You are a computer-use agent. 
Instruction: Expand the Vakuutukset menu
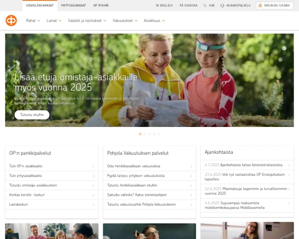click(x=125, y=20)
